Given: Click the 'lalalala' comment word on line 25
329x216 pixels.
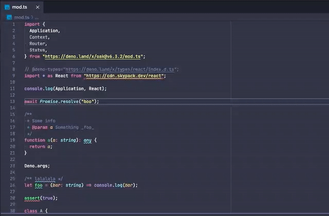Looking at the screenshot, I should pyautogui.click(x=45, y=179).
